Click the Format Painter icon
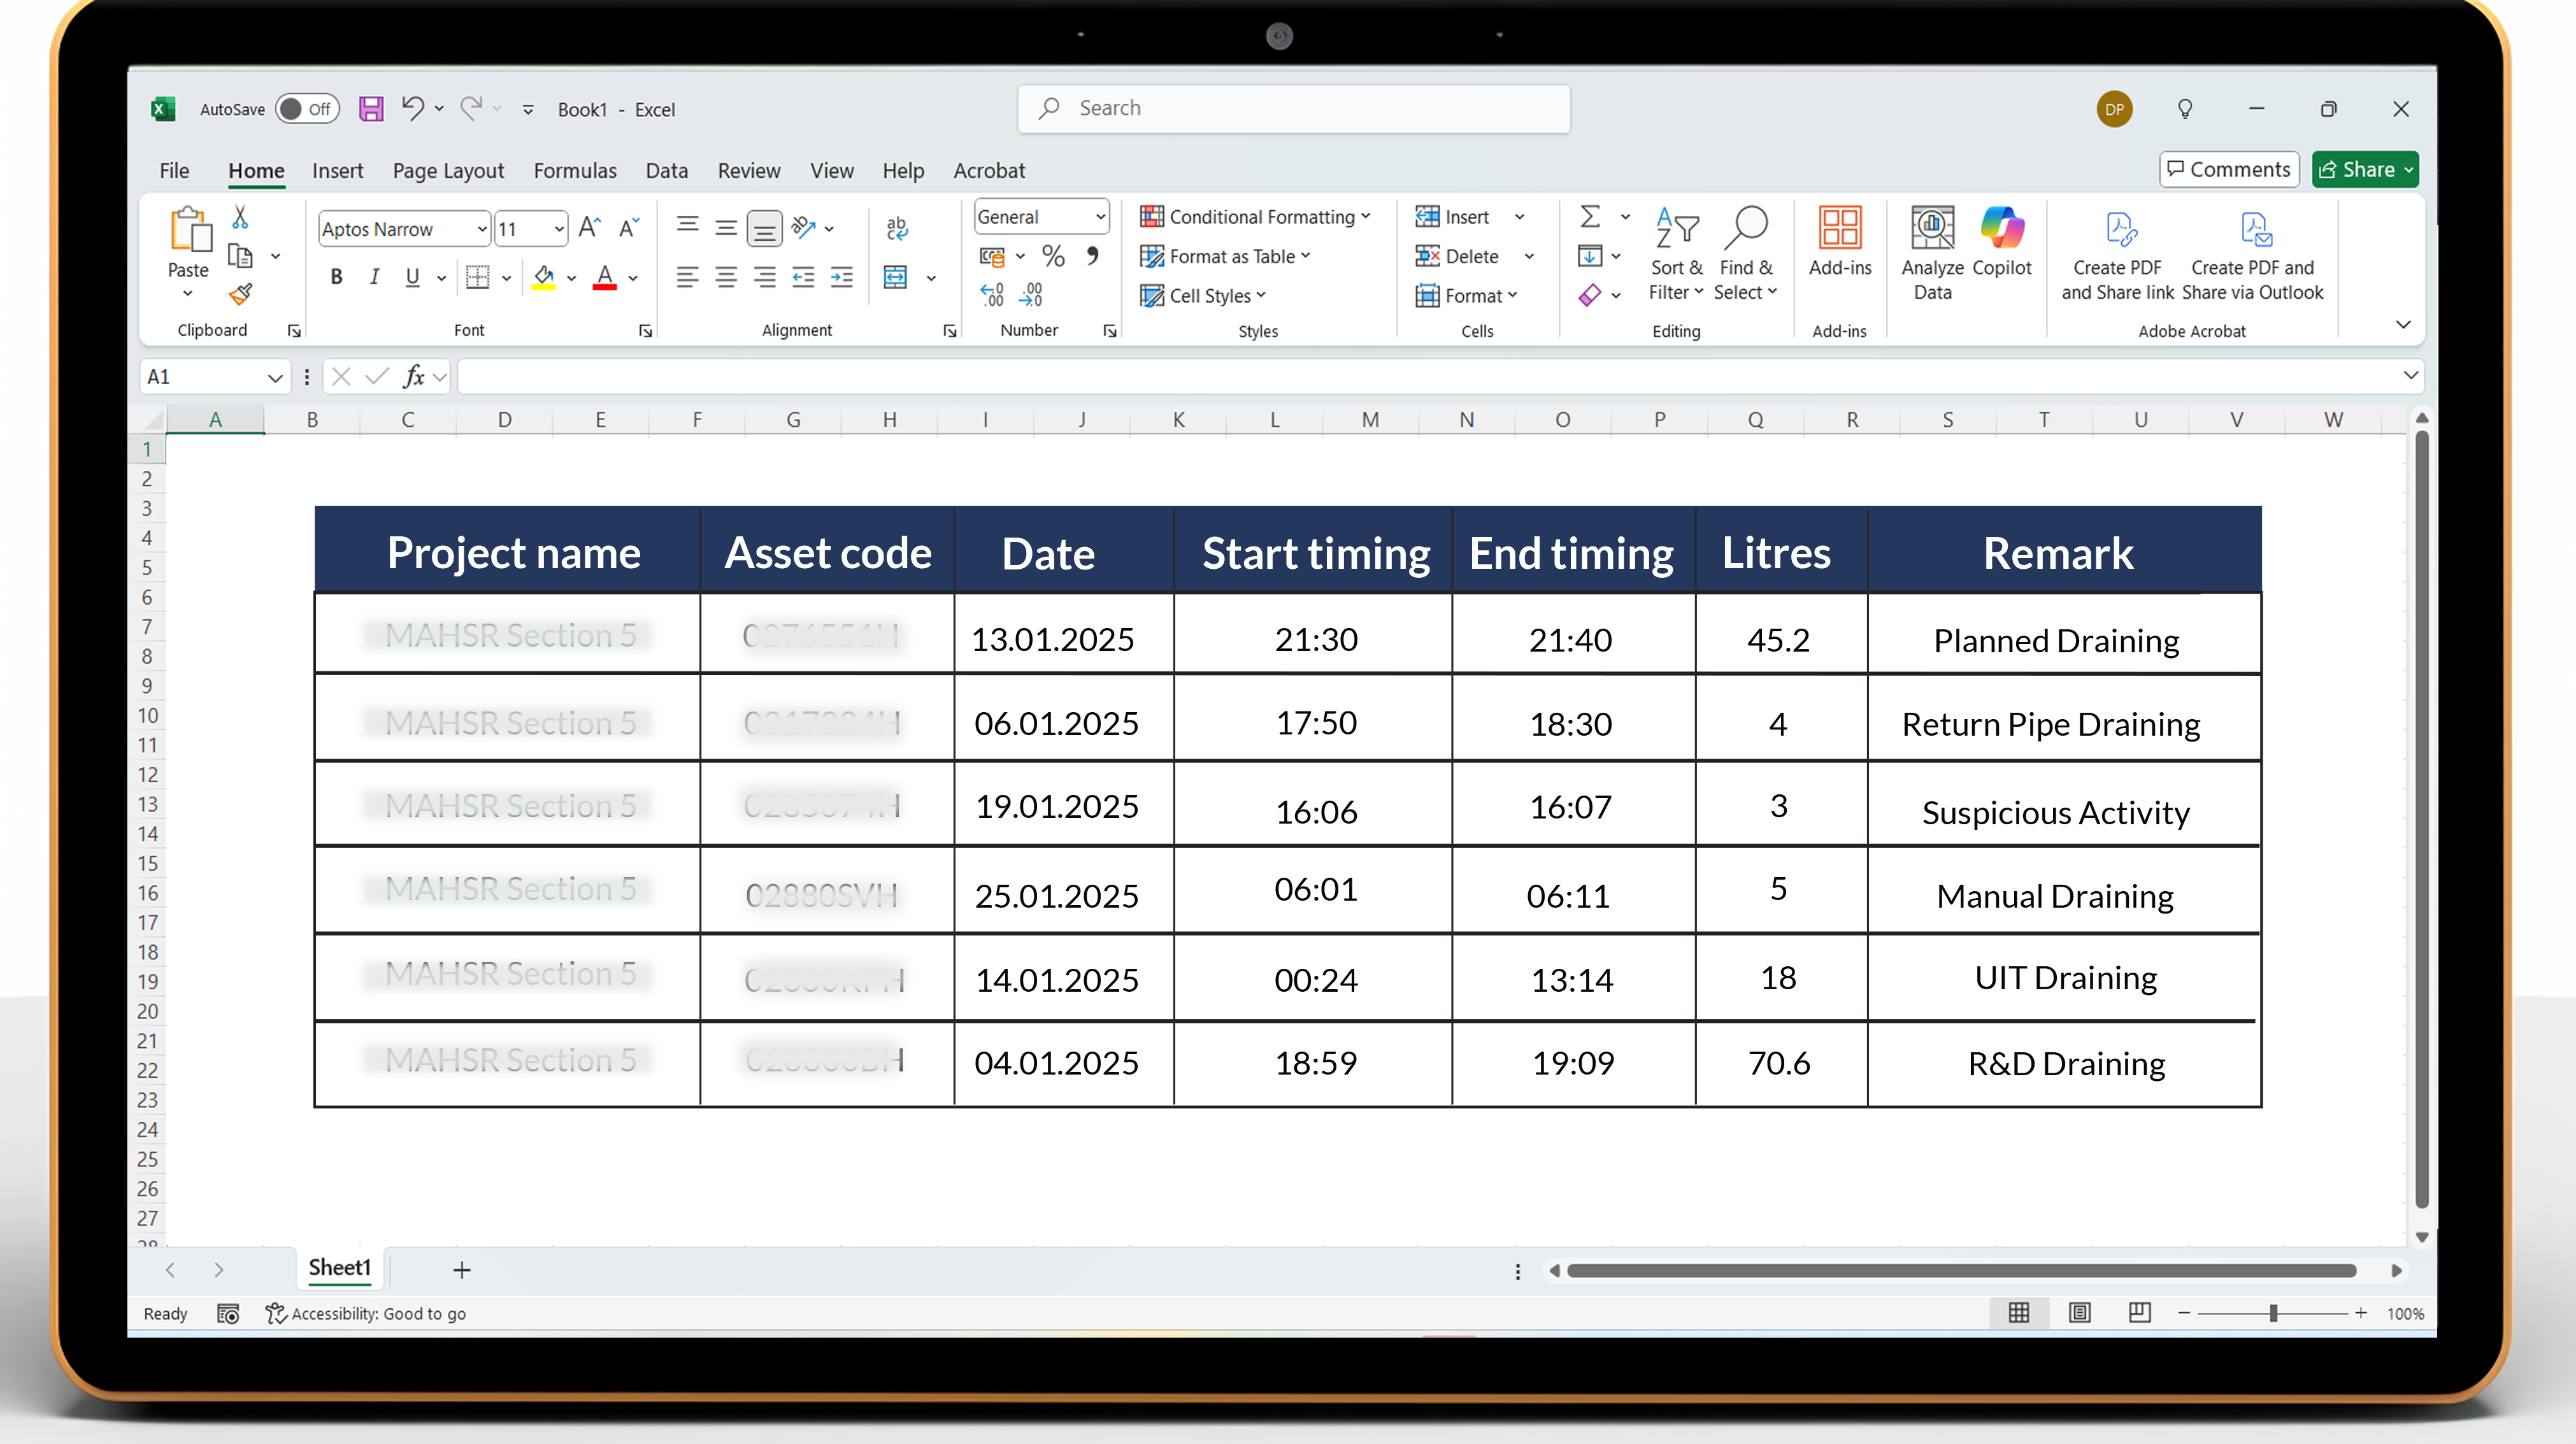2576x1444 pixels. pos(240,294)
